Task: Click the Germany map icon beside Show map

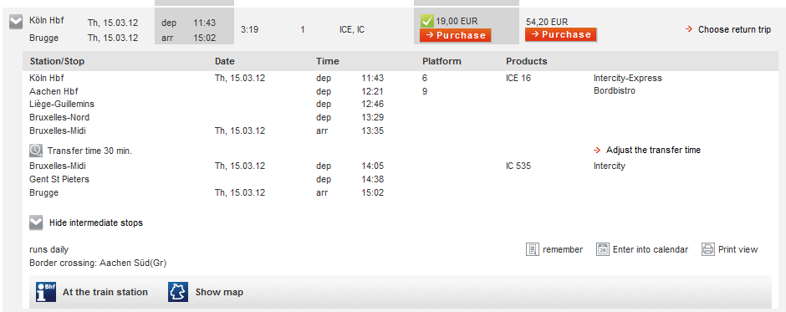Action: click(178, 292)
